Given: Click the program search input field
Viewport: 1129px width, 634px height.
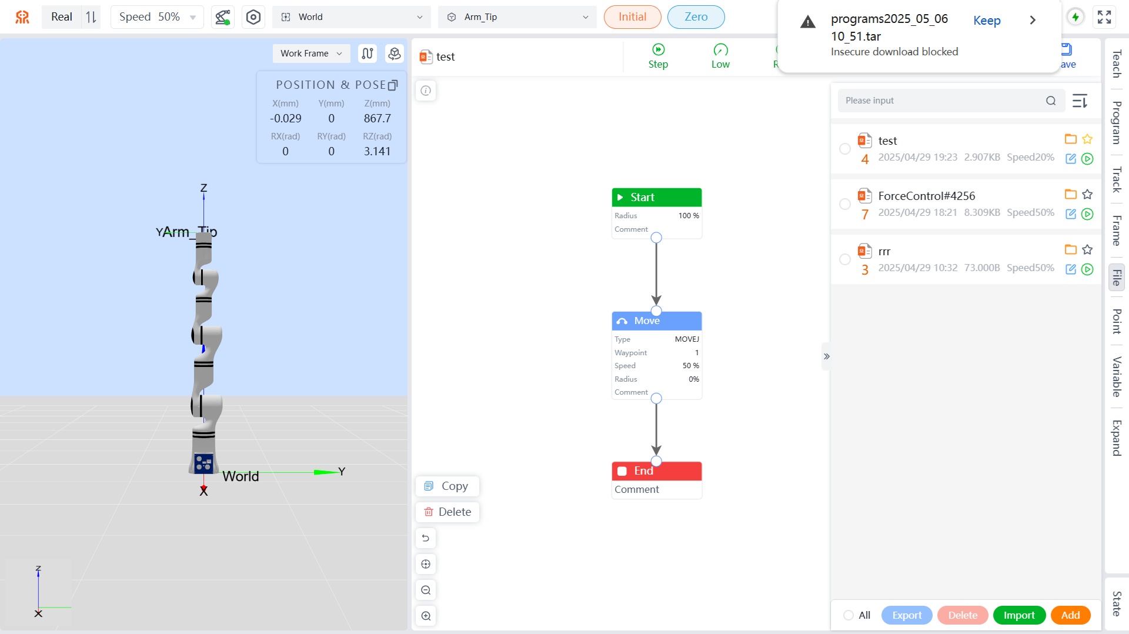Looking at the screenshot, I should (941, 101).
